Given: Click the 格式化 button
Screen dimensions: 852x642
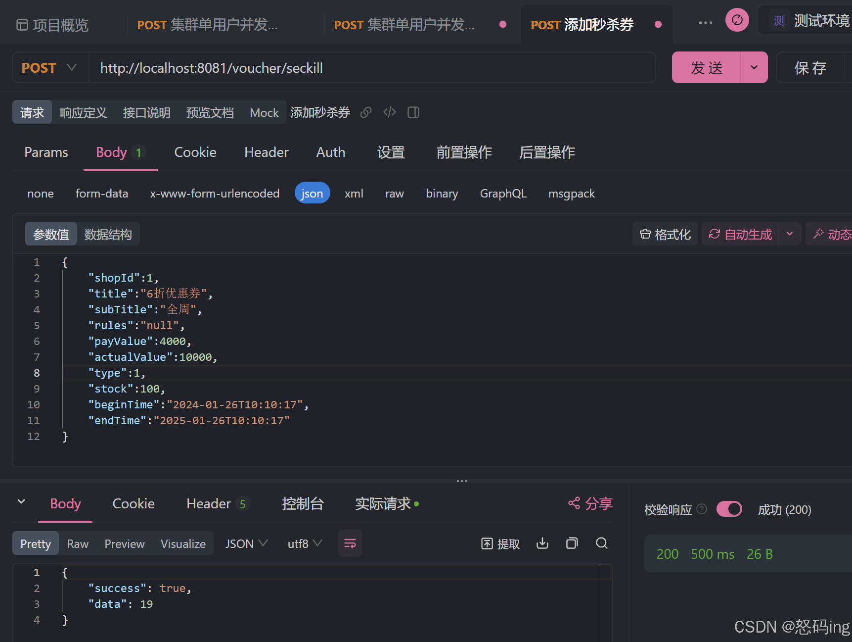Looking at the screenshot, I should 665,234.
